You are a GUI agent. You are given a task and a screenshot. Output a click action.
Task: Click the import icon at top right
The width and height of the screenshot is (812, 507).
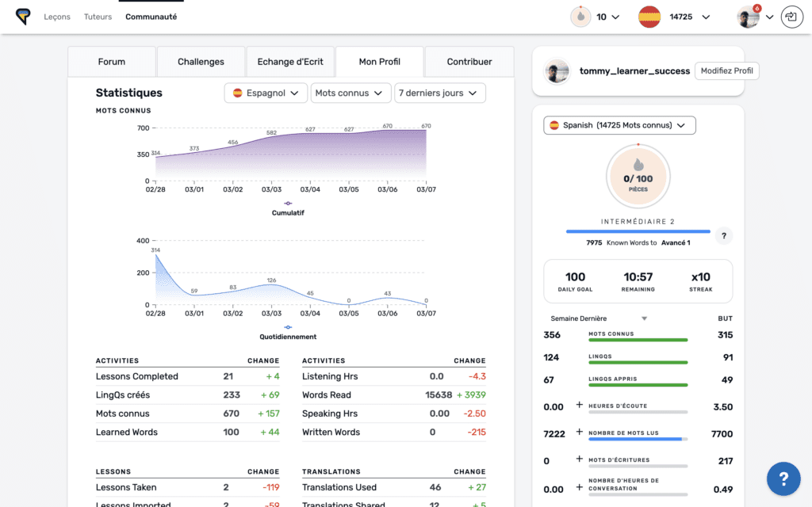[791, 17]
